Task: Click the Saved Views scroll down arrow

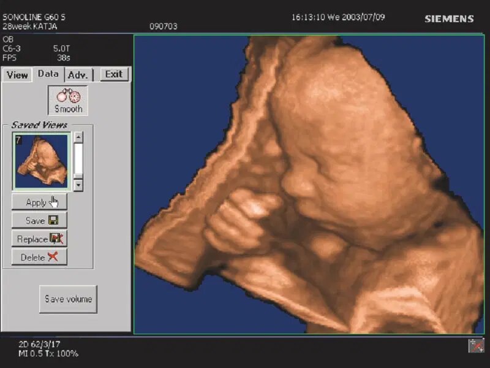Action: pos(78,185)
